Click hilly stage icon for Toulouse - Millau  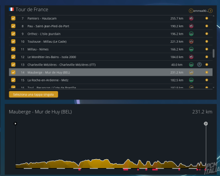(191, 41)
